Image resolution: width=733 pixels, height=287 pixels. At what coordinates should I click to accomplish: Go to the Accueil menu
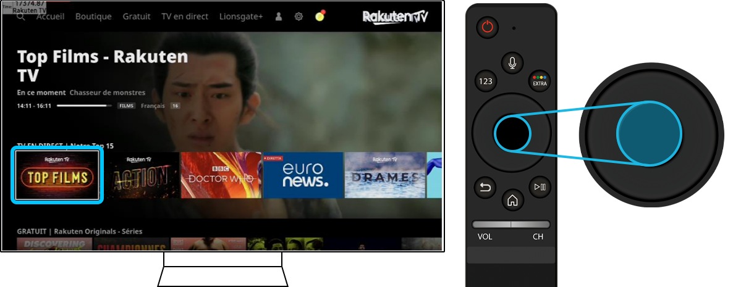pos(51,16)
